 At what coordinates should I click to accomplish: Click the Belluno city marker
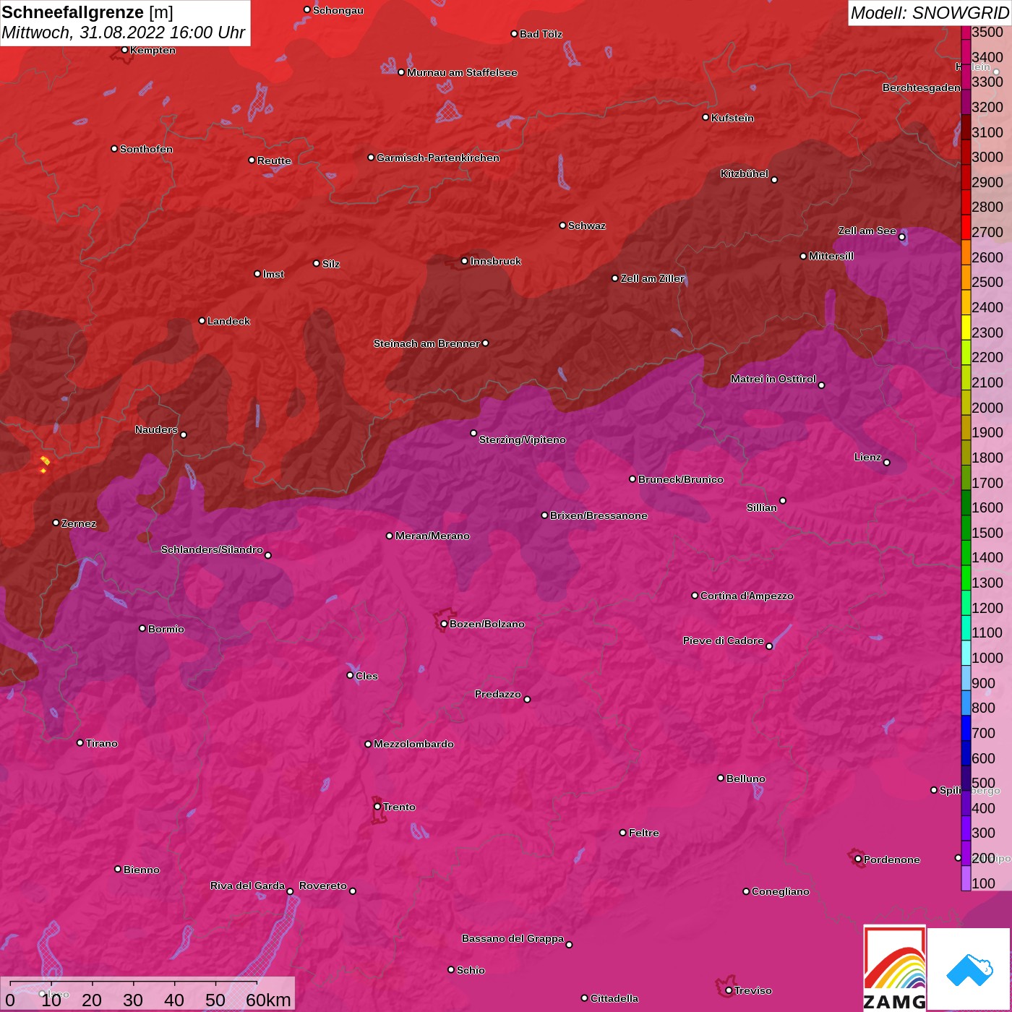(x=720, y=778)
